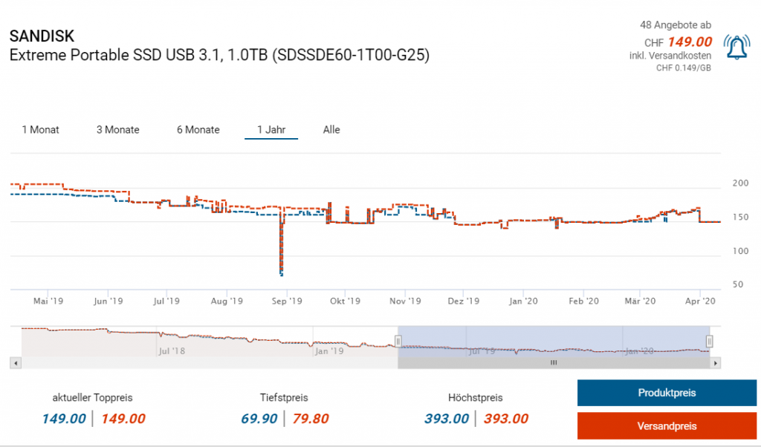Select the 1 Monat time range
761x447 pixels.
click(40, 130)
